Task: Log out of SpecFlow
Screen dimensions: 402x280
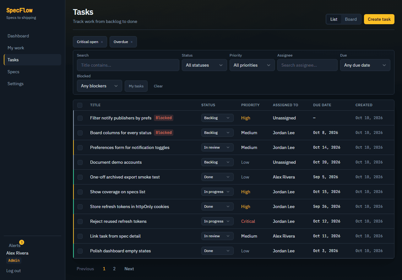Action: pyautogui.click(x=14, y=271)
